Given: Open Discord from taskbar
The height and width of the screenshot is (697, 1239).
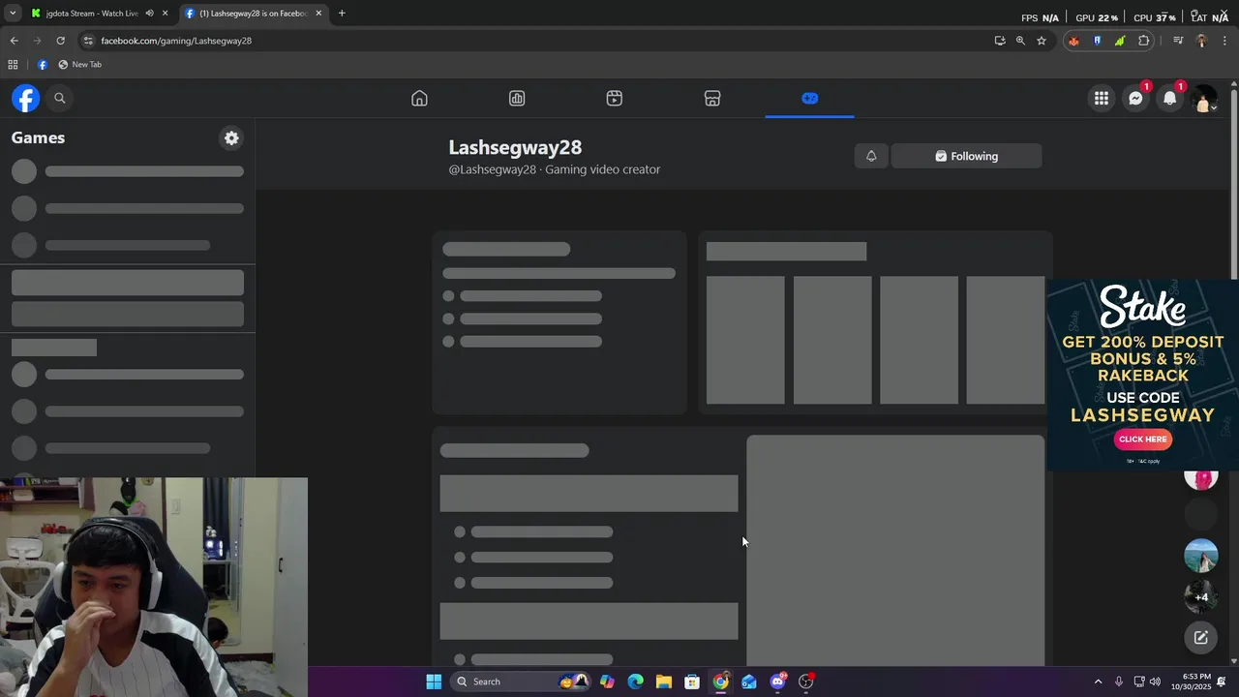Looking at the screenshot, I should point(777,682).
